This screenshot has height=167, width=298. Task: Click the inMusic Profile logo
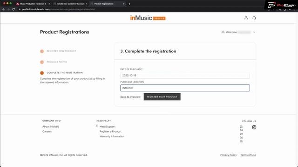148,18
